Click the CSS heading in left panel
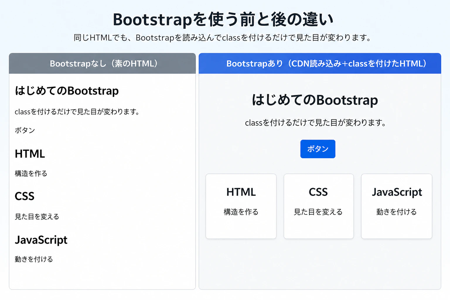 (x=25, y=196)
